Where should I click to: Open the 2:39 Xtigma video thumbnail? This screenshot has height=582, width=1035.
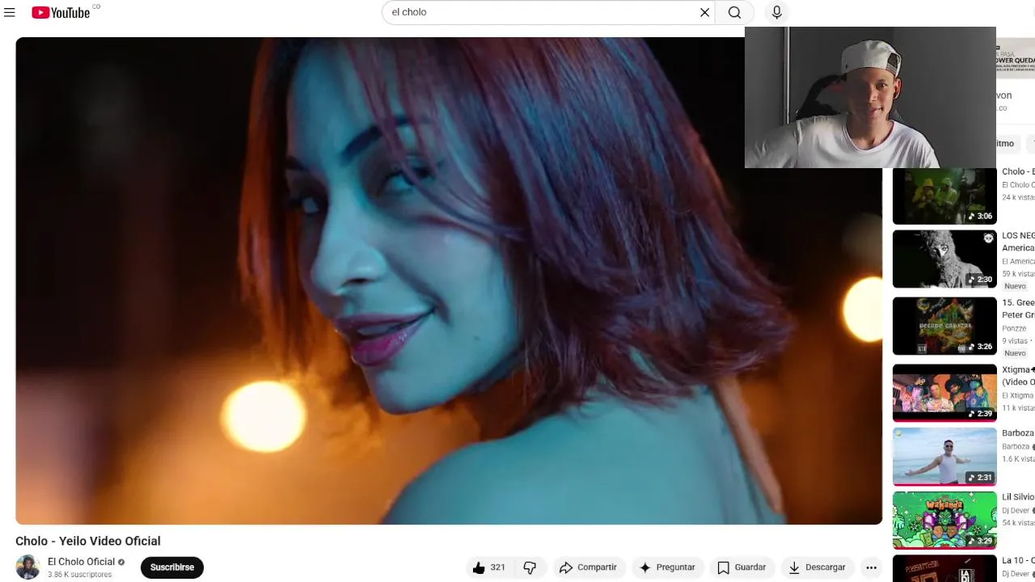[x=944, y=393]
